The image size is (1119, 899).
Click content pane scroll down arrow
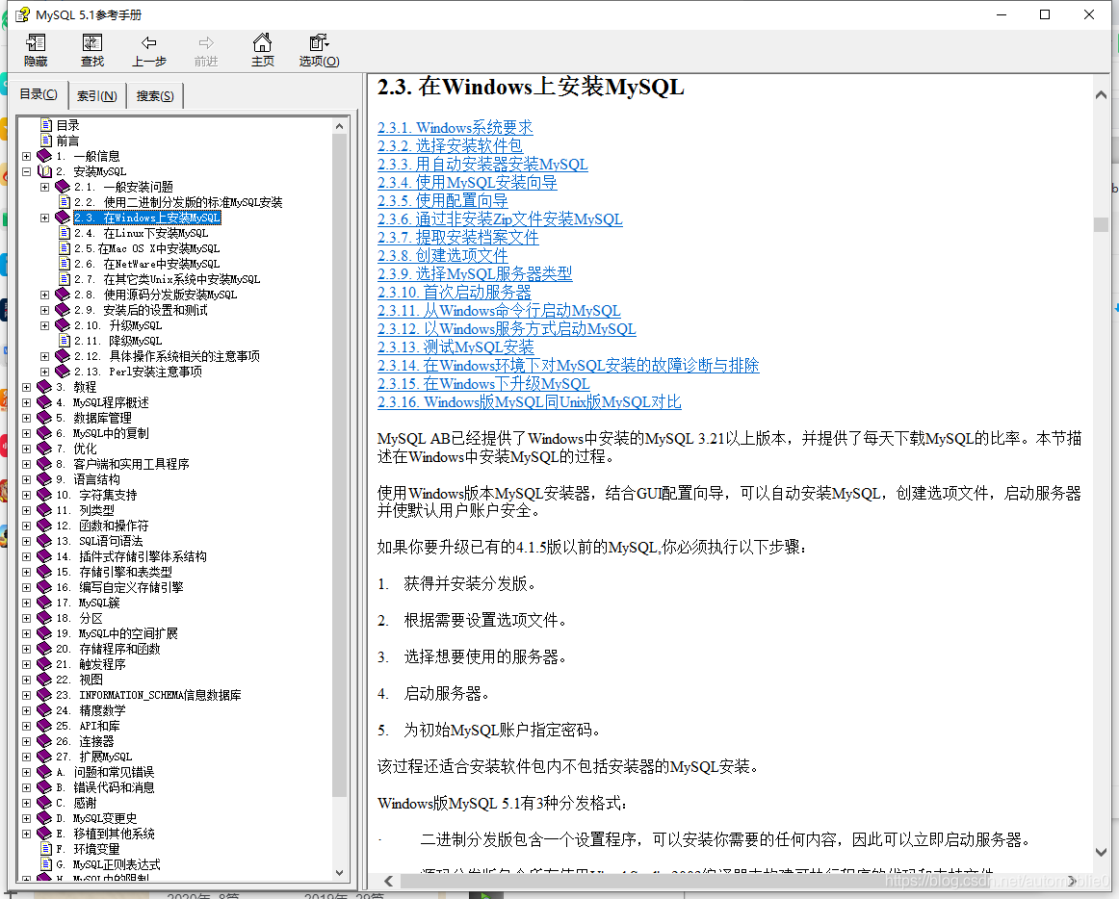tap(1101, 852)
